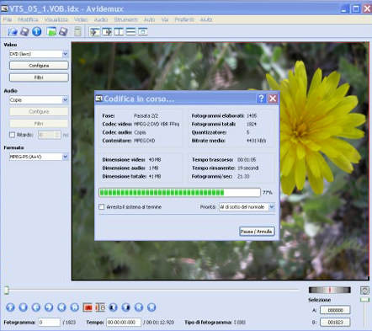Click the vertical volume slider handle
Image resolution: width=372 pixels, height=331 pixels.
tap(364, 300)
